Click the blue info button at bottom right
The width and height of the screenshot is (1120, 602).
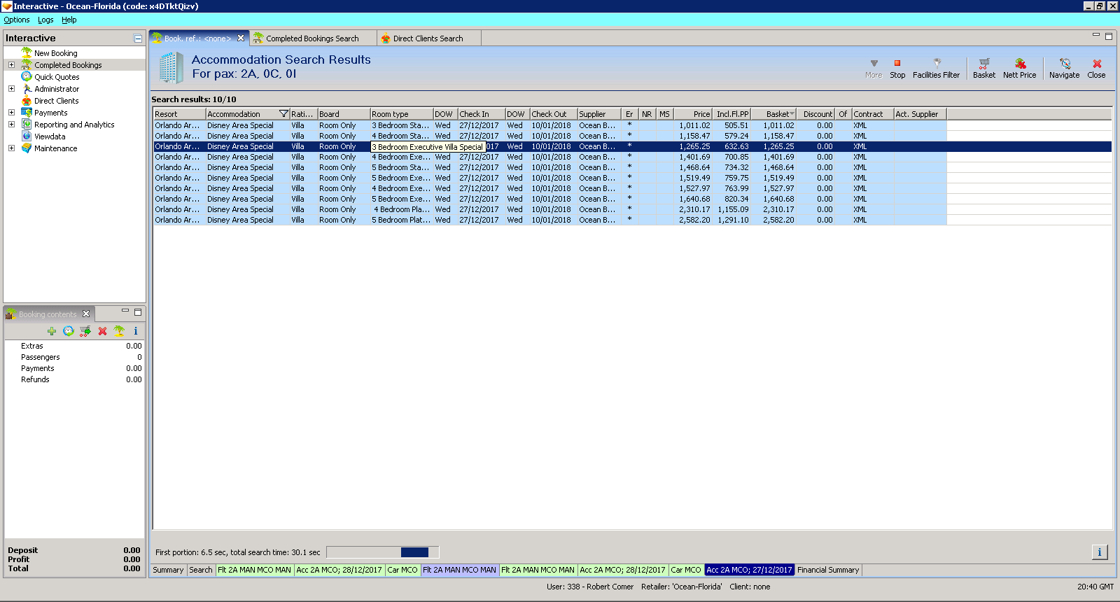[x=1099, y=552]
